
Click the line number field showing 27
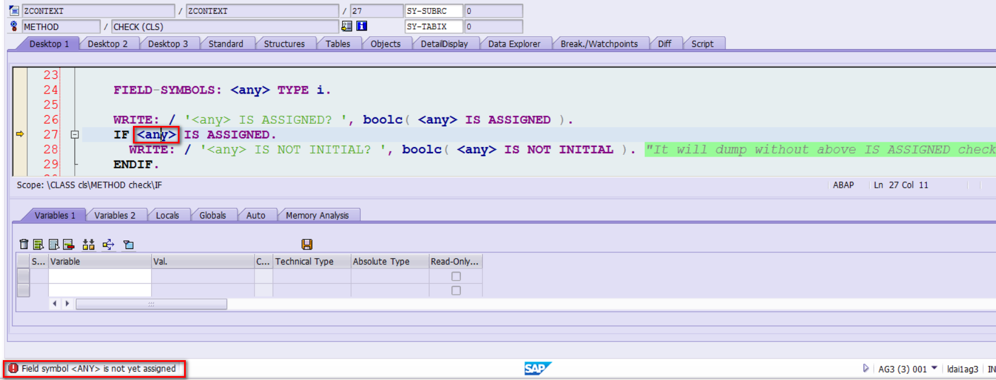point(377,11)
